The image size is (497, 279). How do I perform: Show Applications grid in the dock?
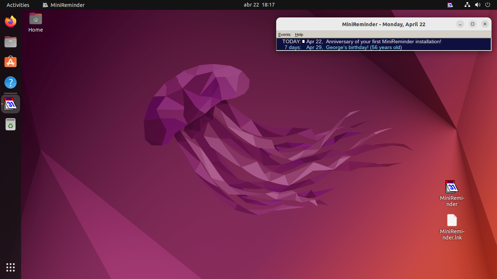(11, 267)
